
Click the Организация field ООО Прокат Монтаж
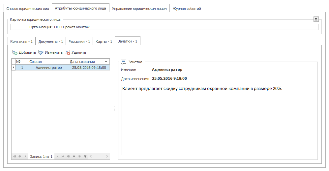pos(164,27)
